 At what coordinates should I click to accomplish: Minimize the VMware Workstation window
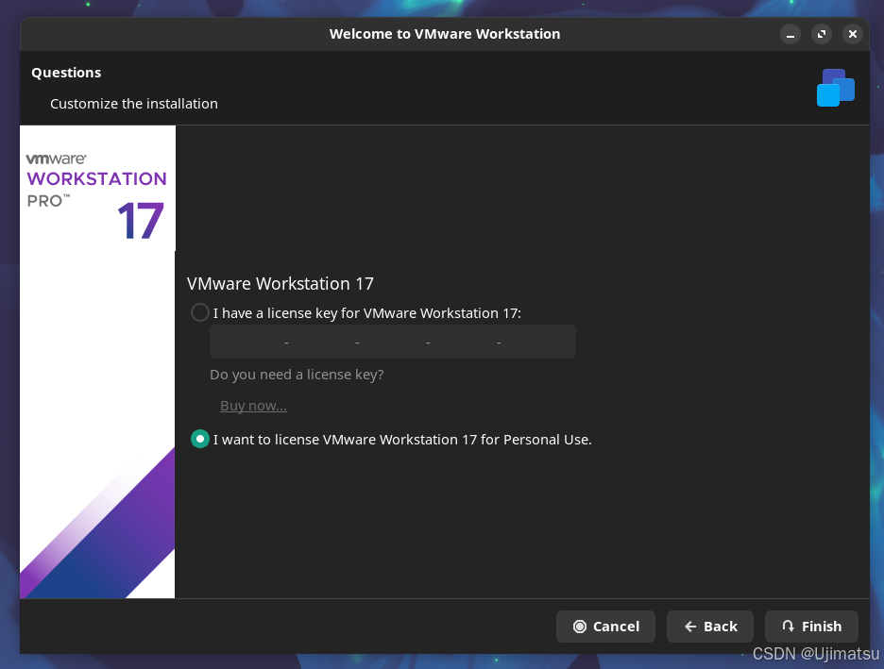click(x=790, y=34)
